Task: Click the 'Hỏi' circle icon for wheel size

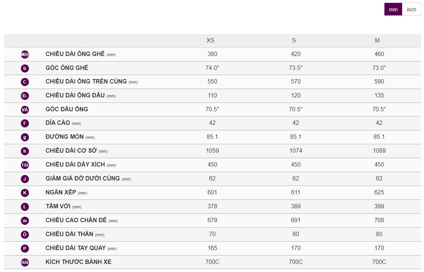Action: click(25, 262)
